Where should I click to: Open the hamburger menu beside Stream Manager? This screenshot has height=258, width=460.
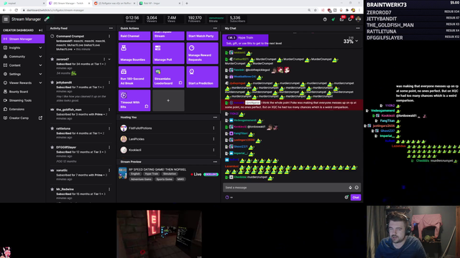pos(6,19)
